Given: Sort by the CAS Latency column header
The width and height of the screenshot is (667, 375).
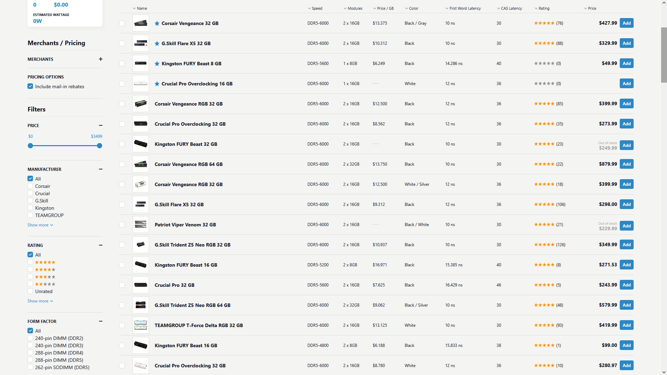Looking at the screenshot, I should pos(511,8).
